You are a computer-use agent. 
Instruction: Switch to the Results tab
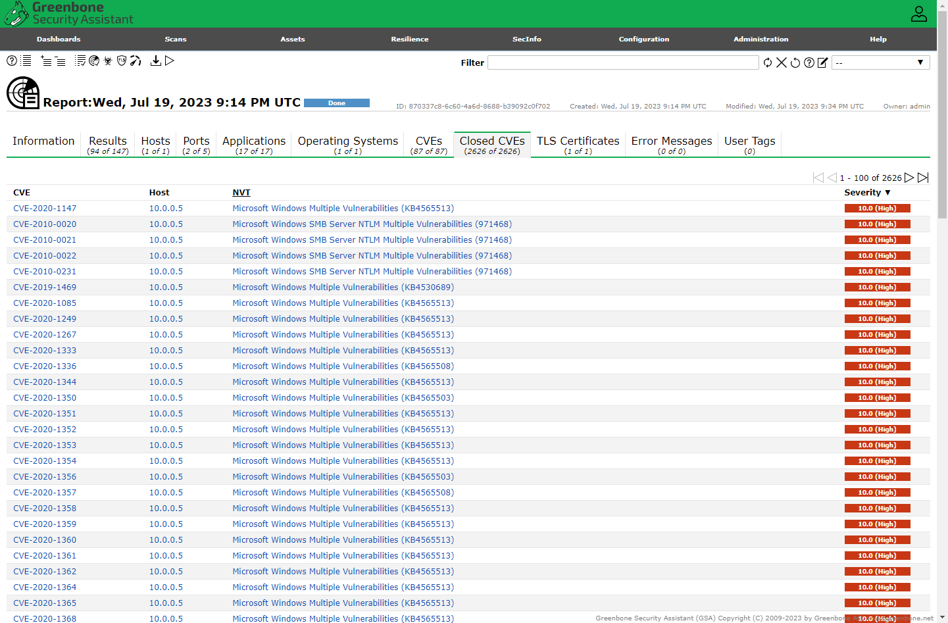click(x=108, y=145)
